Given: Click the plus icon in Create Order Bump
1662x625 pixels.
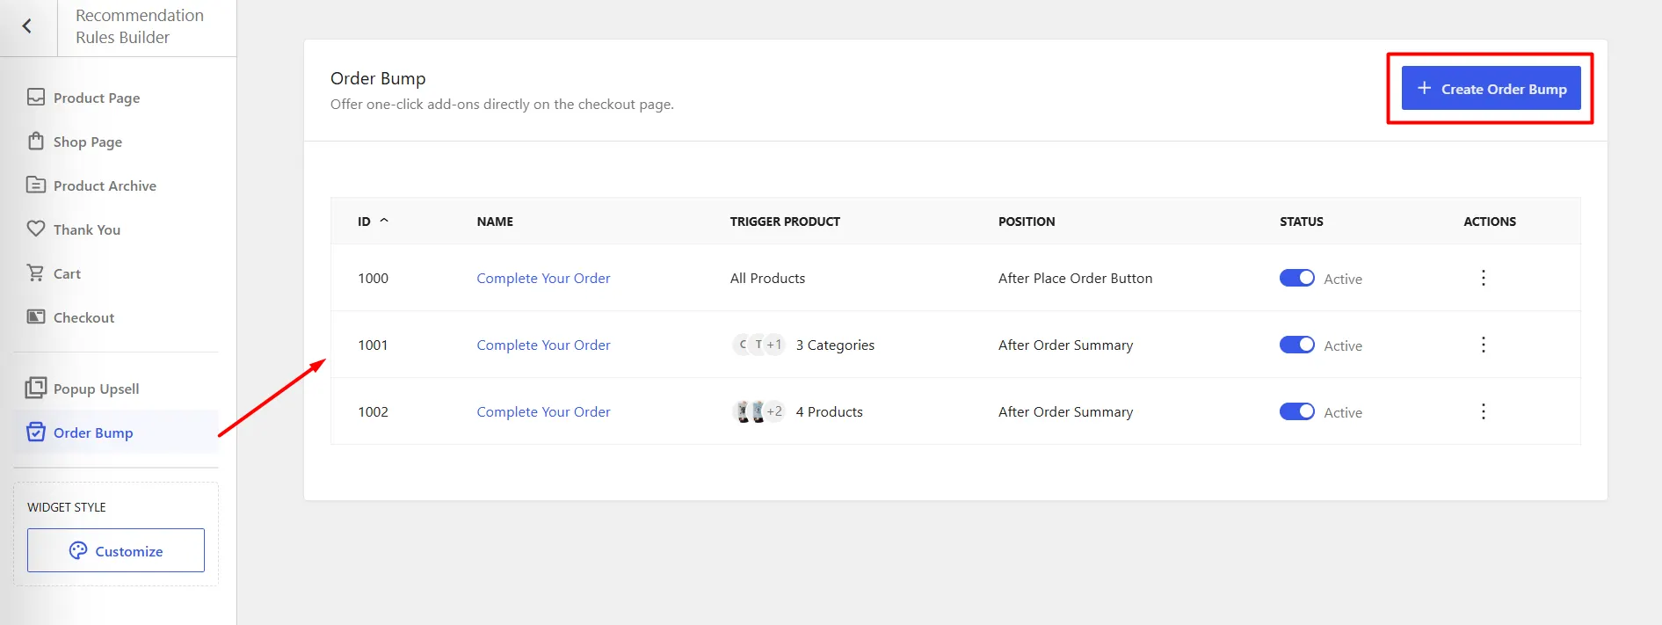Looking at the screenshot, I should coord(1425,88).
